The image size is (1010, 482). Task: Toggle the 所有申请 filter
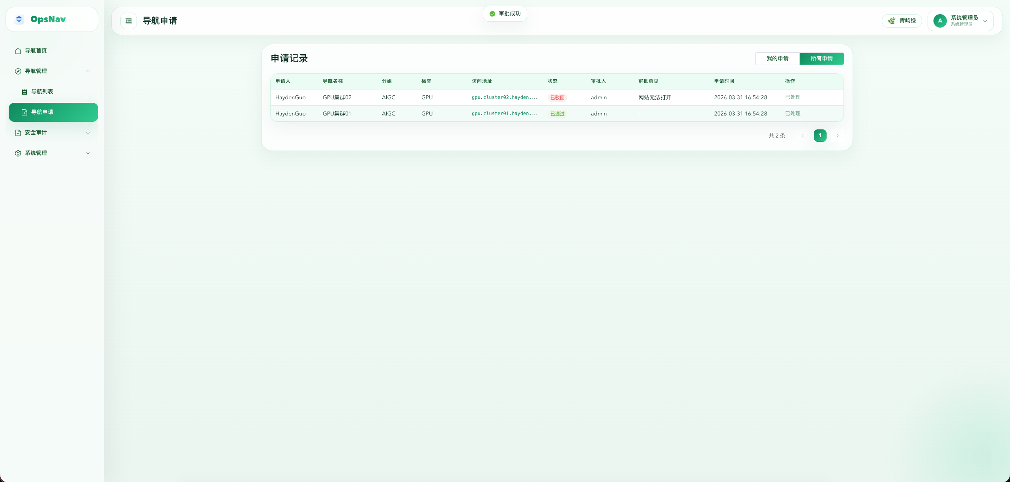(822, 58)
